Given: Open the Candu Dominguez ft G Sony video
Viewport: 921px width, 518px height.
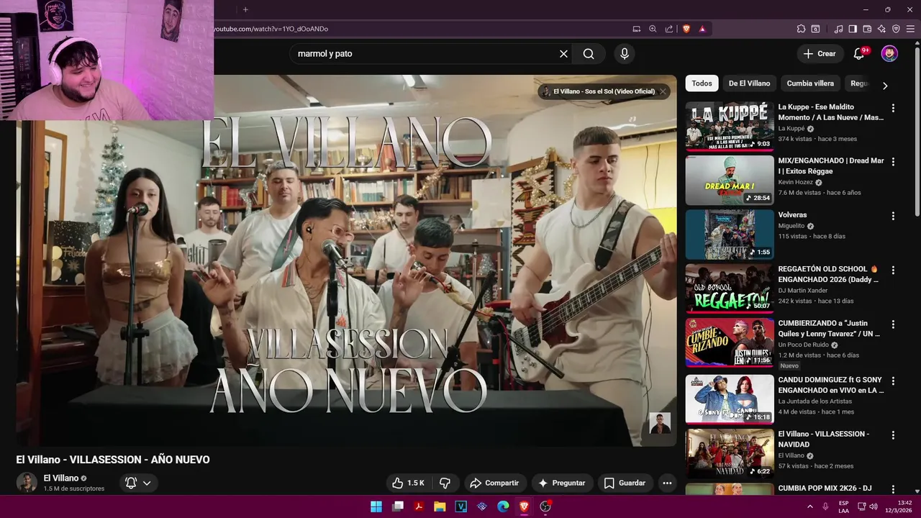Looking at the screenshot, I should coord(730,399).
